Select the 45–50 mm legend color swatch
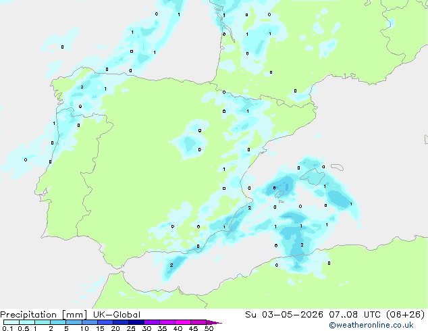 point(198,322)
